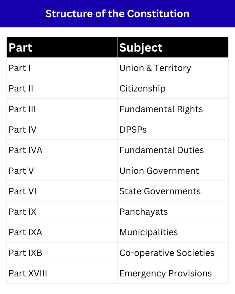Click the "Fundamental Rights" cell
The height and width of the screenshot is (294, 235).
pyautogui.click(x=161, y=109)
